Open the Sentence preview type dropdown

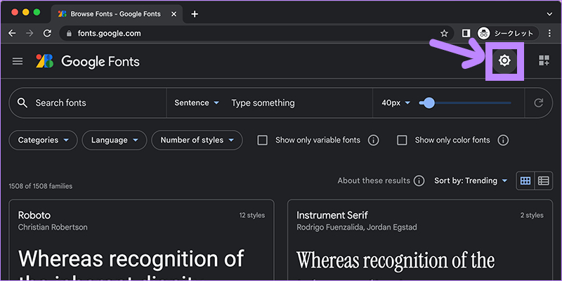pyautogui.click(x=197, y=103)
